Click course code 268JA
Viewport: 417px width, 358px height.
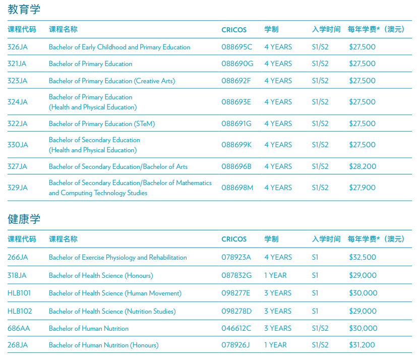(18, 345)
